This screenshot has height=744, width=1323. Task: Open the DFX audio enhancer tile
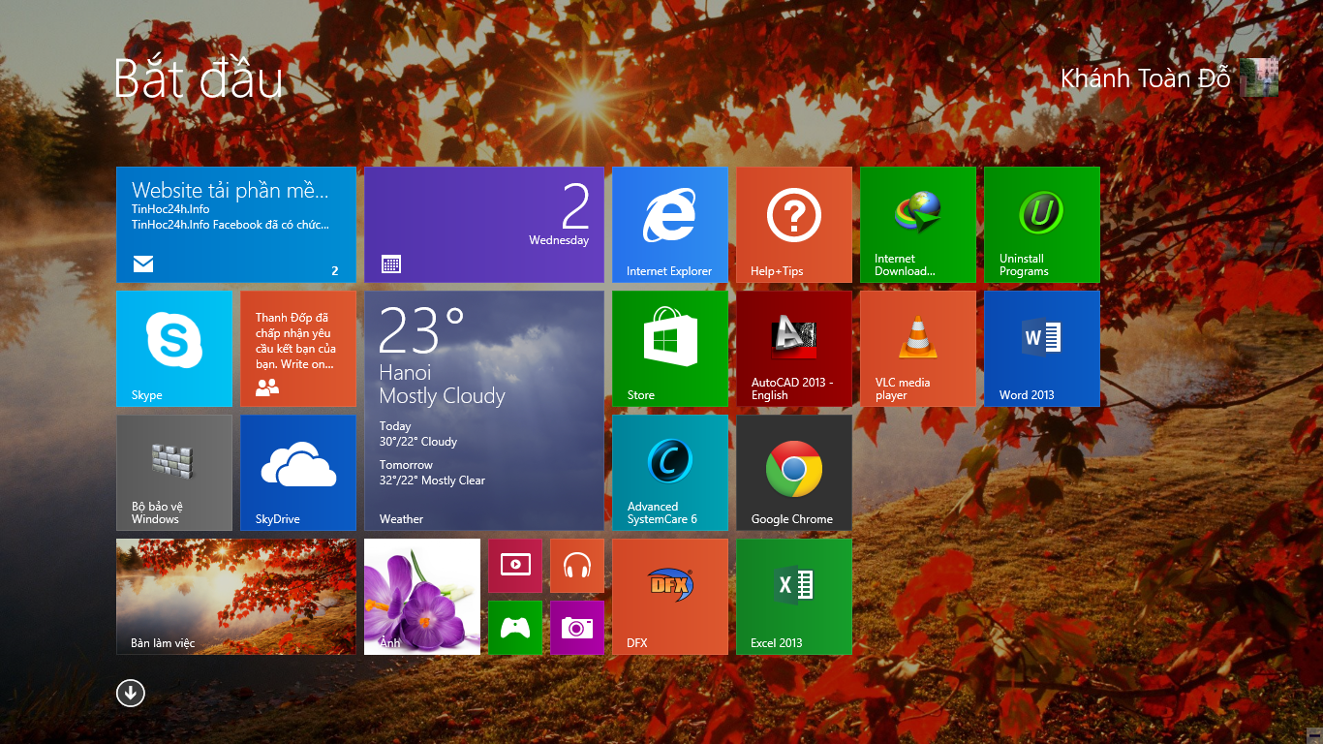tap(669, 596)
